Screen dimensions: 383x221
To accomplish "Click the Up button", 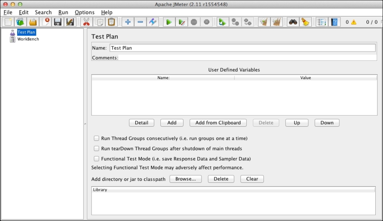I will pos(297,123).
